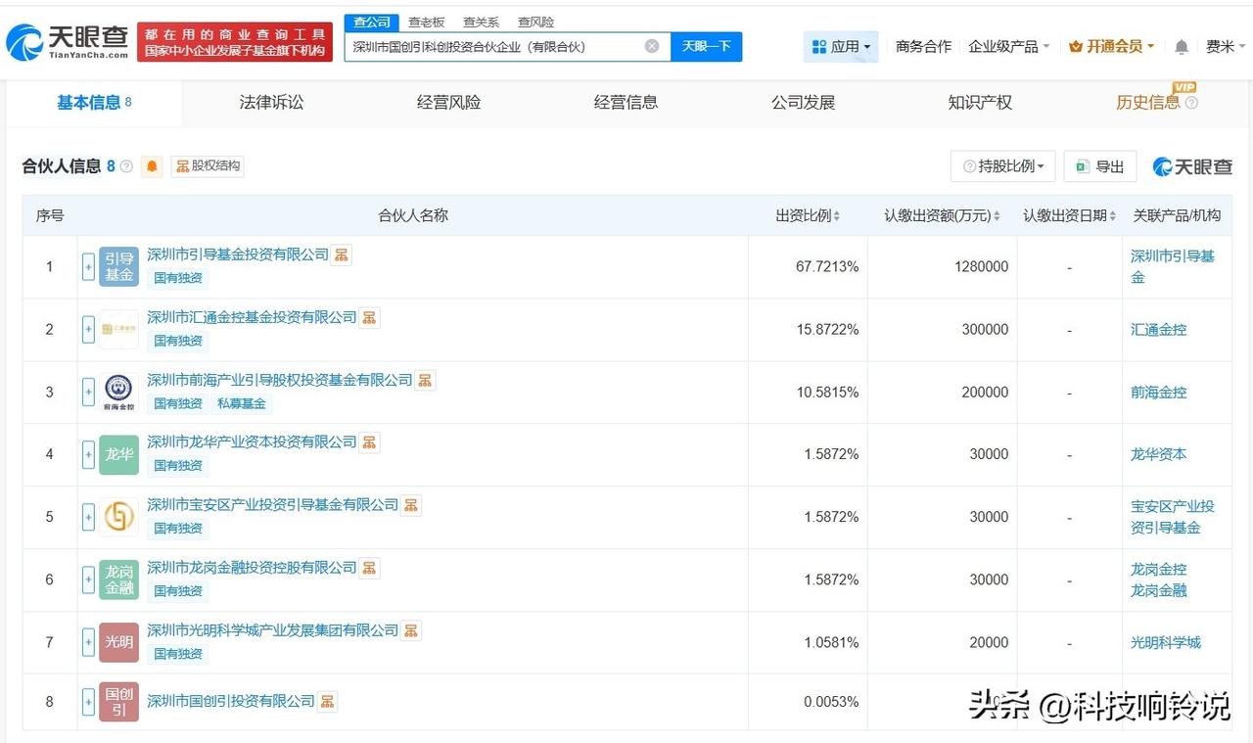Click the equity structure icon next to 深圳市光明科学城产业发展集团有限公司

coord(411,630)
